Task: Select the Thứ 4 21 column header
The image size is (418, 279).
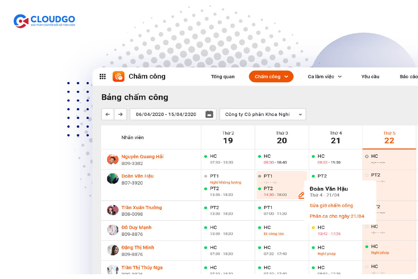Action: pos(336,137)
